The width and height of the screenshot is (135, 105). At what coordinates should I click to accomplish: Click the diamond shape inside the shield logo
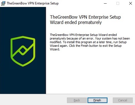tap(23, 51)
